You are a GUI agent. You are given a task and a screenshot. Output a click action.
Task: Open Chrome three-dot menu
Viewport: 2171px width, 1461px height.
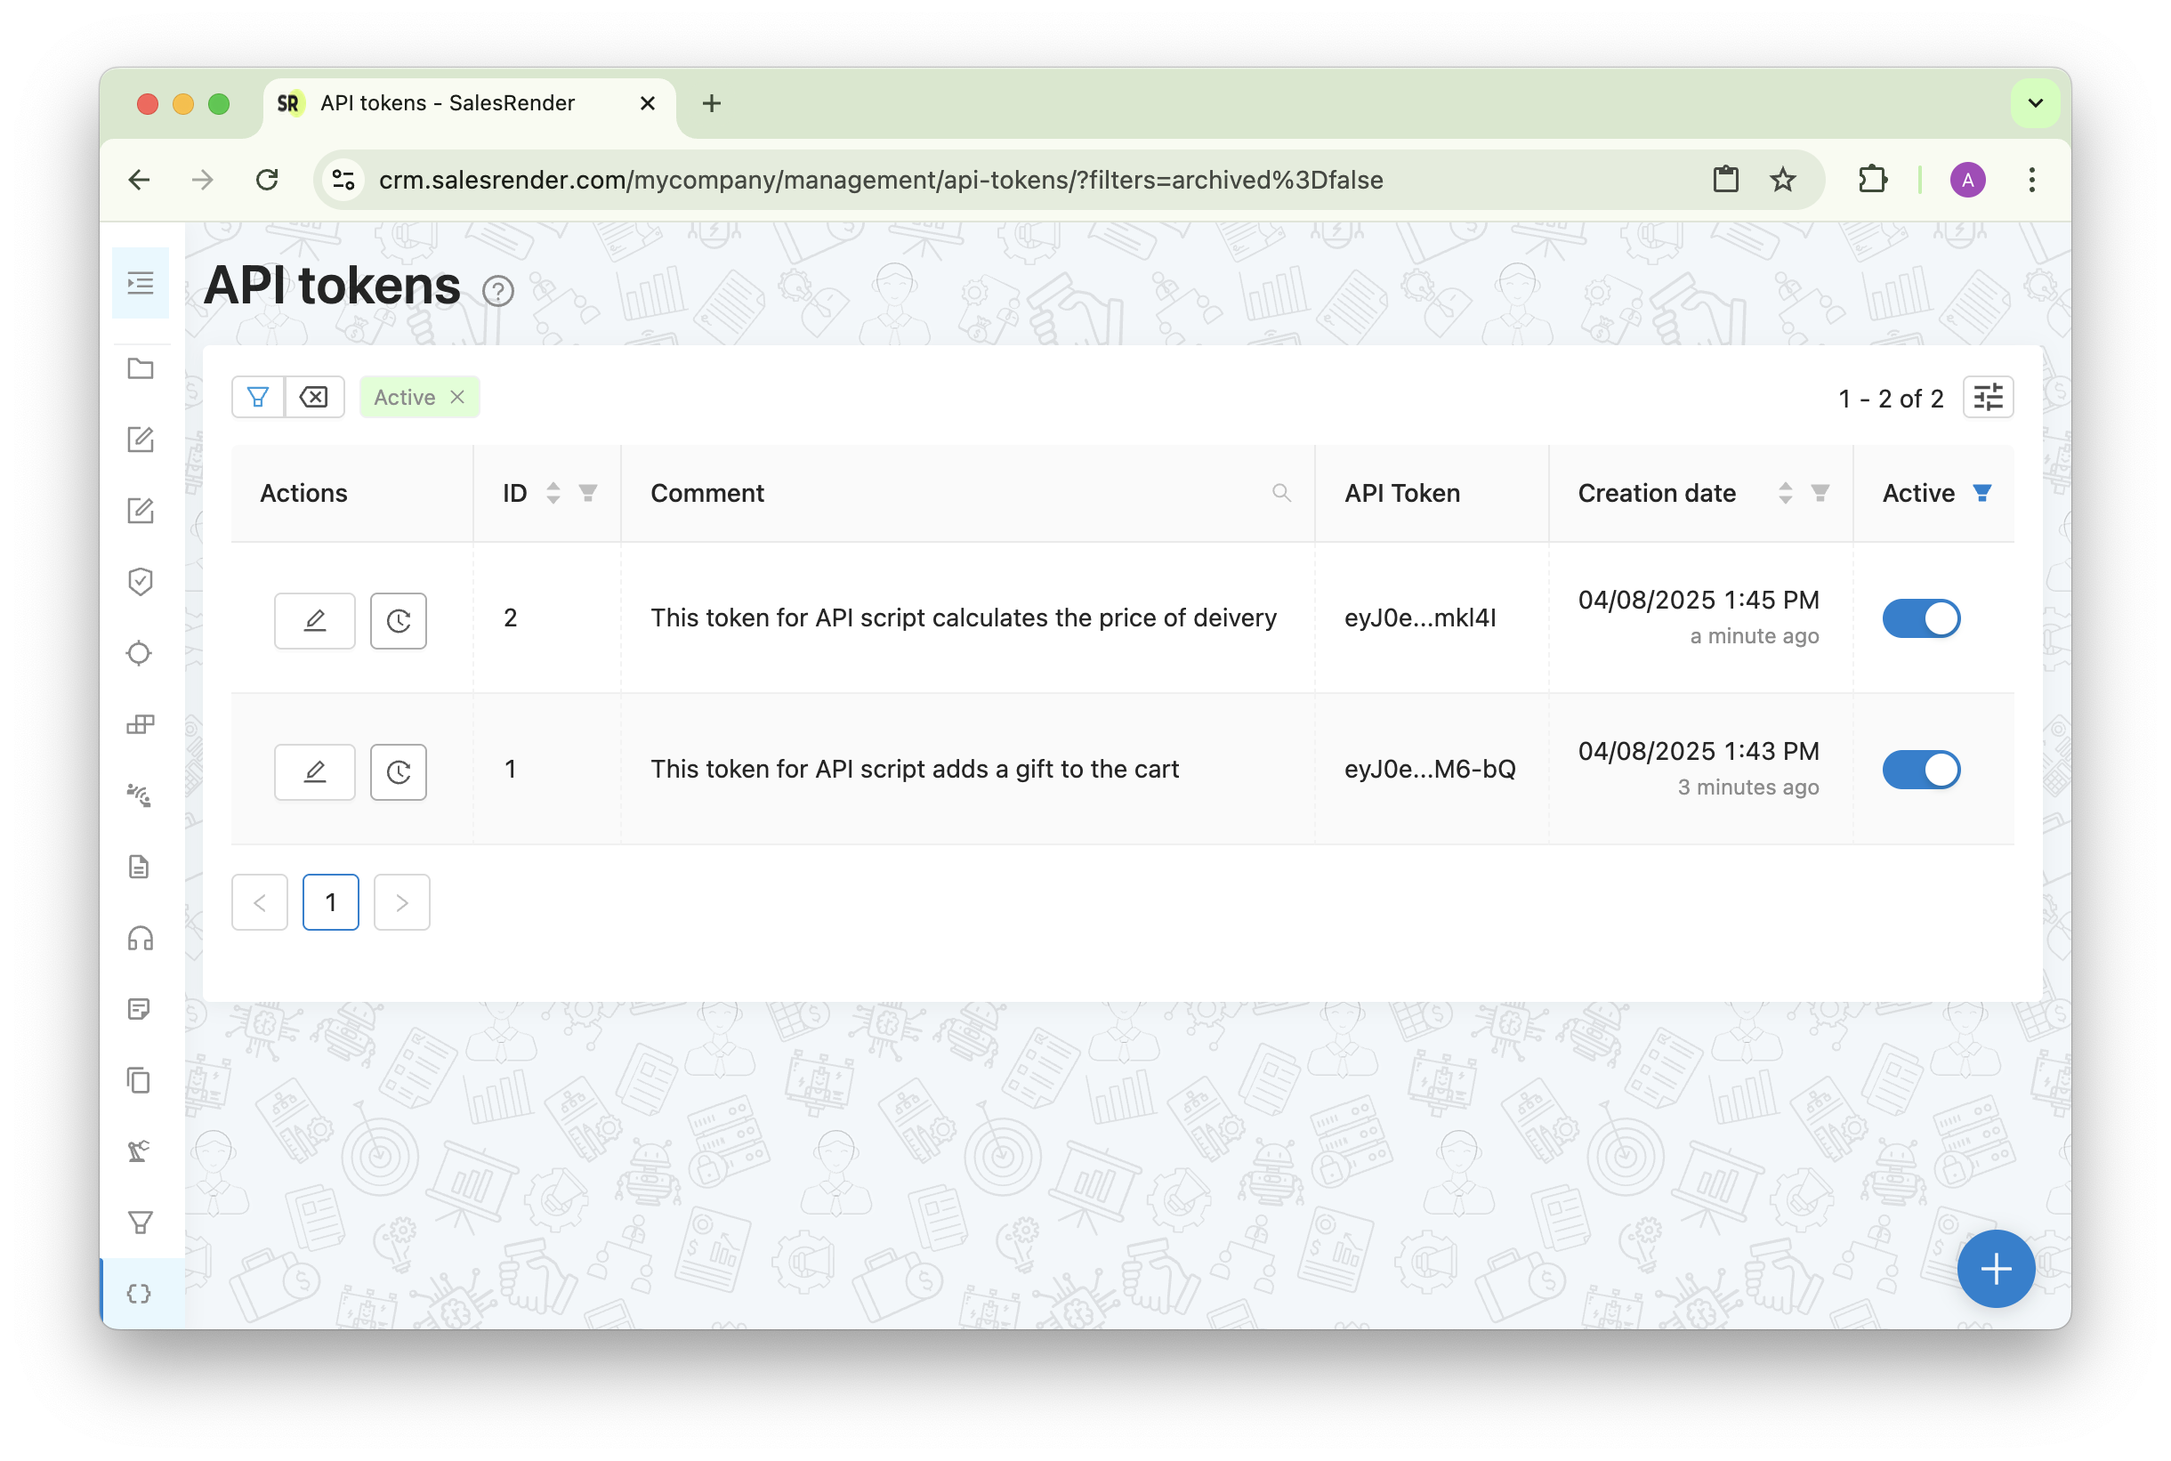pyautogui.click(x=2032, y=180)
